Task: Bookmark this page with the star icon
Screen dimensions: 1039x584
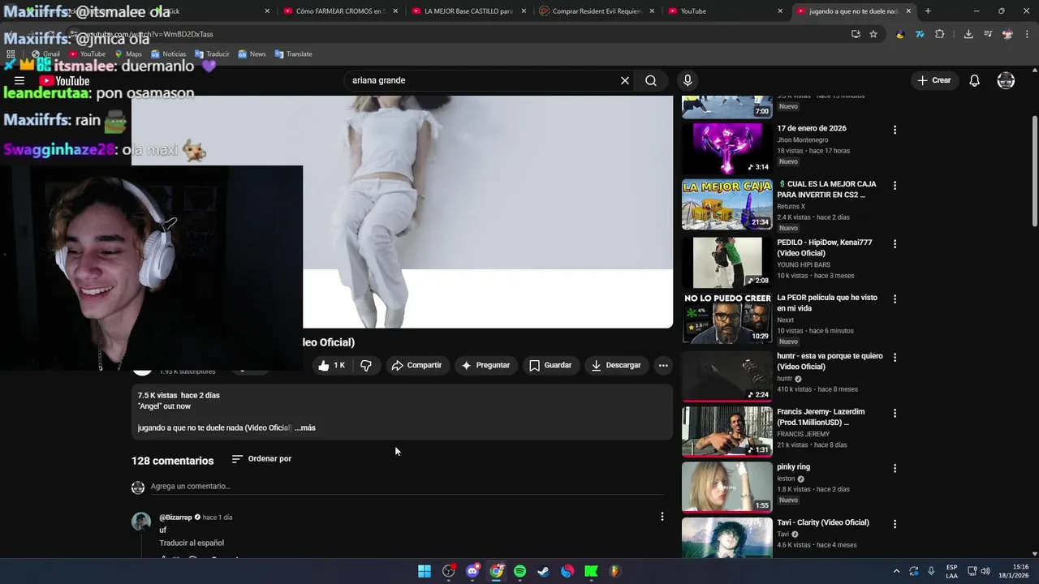Action: point(873,34)
